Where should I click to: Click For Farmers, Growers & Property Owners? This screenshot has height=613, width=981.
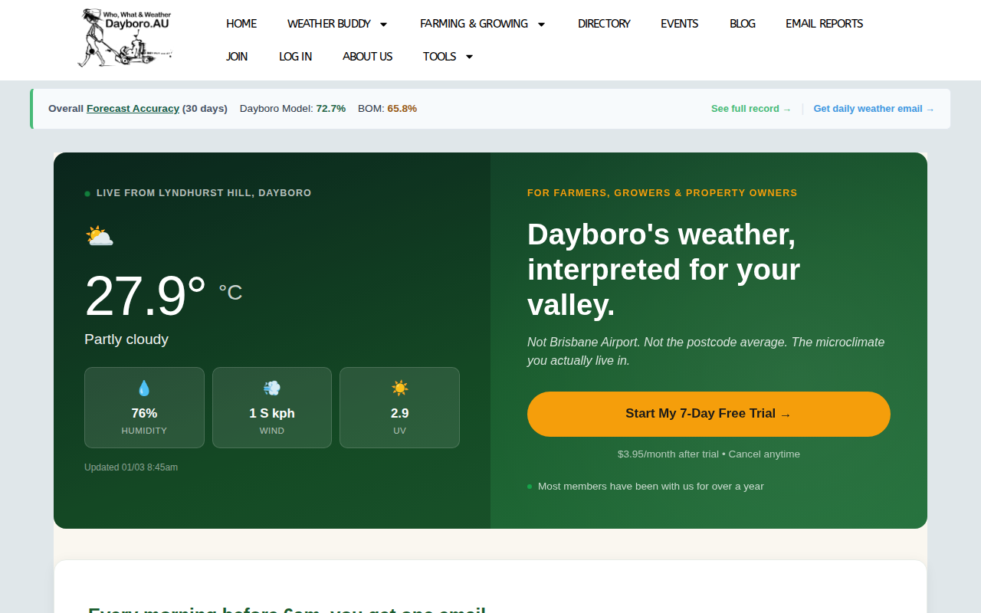coord(662,193)
